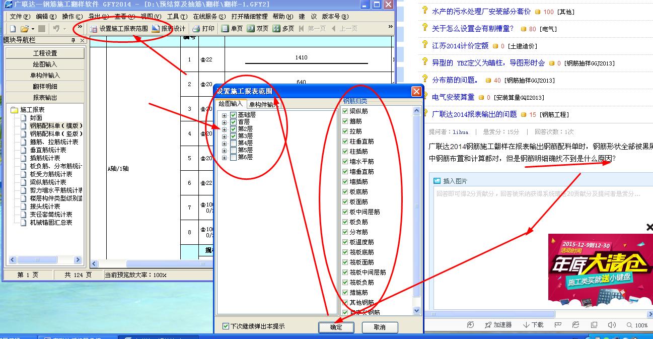Expand 第6层 tree node
The width and height of the screenshot is (653, 339).
coord(224,158)
